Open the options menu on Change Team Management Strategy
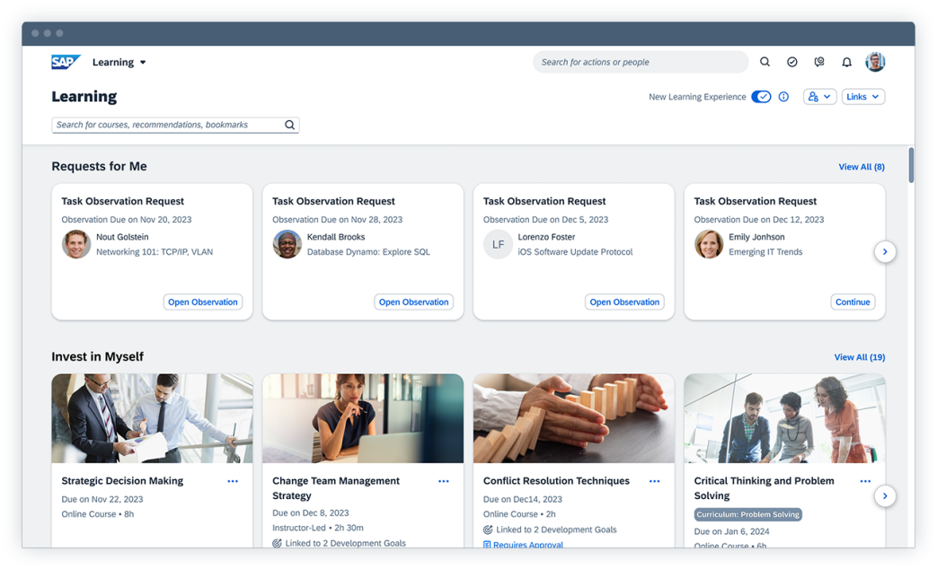The height and width of the screenshot is (569, 937). point(444,480)
